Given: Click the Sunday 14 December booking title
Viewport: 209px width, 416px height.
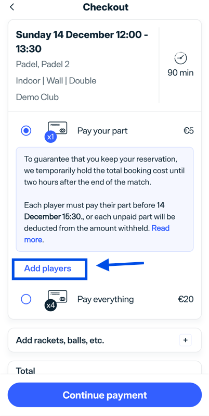Looking at the screenshot, I should pyautogui.click(x=82, y=42).
